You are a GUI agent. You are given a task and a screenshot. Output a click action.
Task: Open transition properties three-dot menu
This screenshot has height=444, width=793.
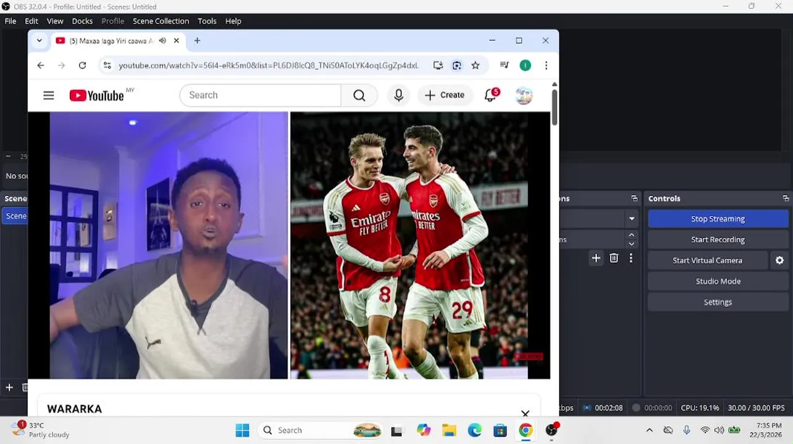coord(631,258)
